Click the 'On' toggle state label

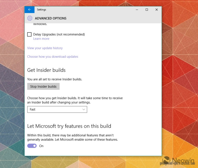[41, 146]
